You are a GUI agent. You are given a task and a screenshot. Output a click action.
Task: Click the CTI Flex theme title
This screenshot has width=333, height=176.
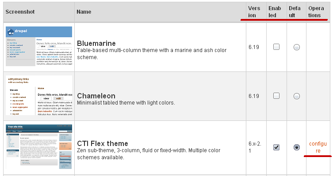pos(102,143)
